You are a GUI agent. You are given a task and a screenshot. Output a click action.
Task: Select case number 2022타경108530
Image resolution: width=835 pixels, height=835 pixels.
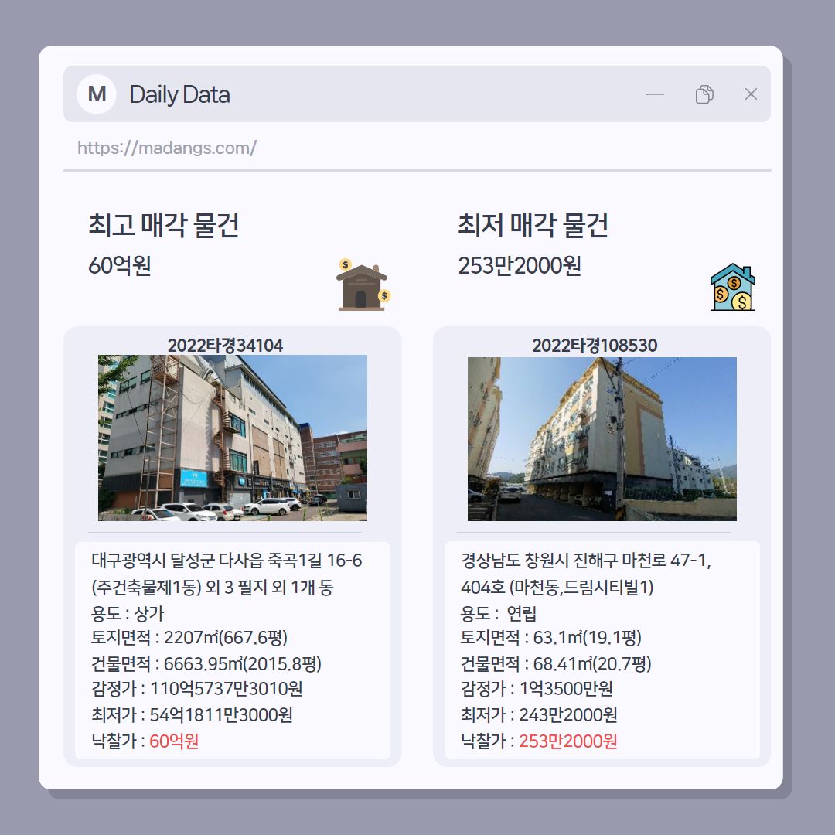point(595,346)
